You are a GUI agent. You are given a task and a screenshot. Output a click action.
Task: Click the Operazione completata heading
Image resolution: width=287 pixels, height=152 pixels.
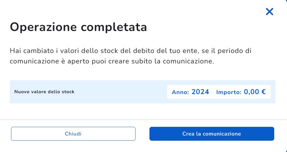point(78,28)
